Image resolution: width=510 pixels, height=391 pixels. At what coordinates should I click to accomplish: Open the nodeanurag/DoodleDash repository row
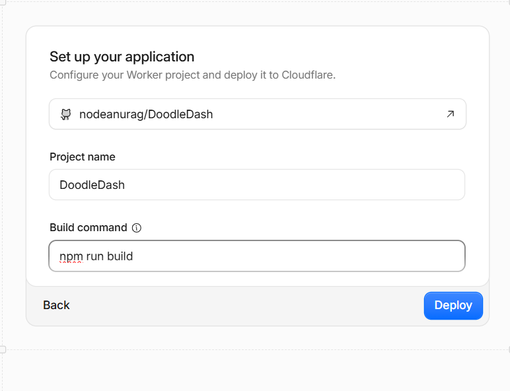coord(258,114)
